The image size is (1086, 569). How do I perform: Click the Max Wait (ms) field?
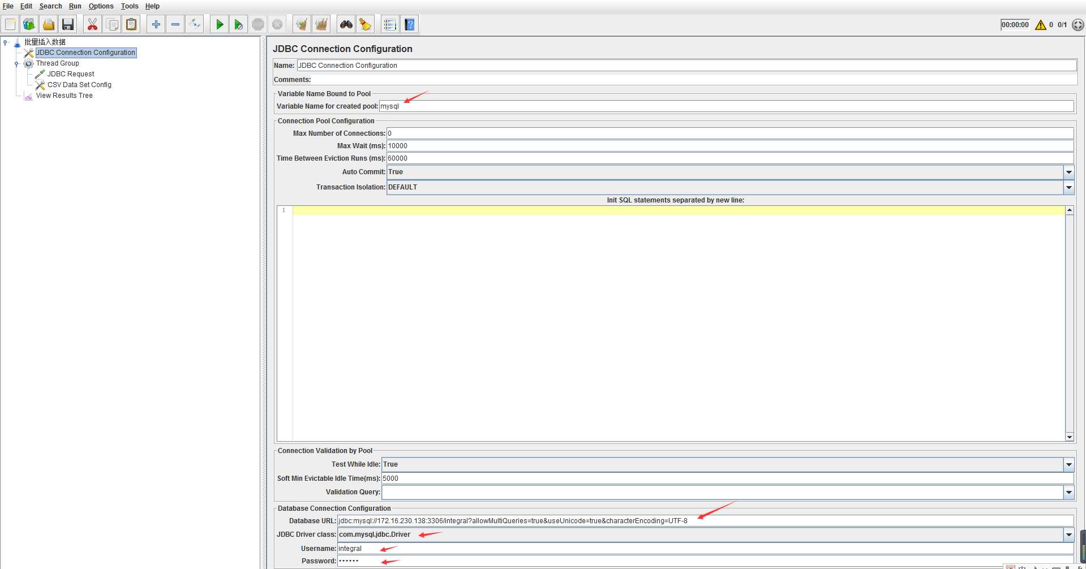730,146
